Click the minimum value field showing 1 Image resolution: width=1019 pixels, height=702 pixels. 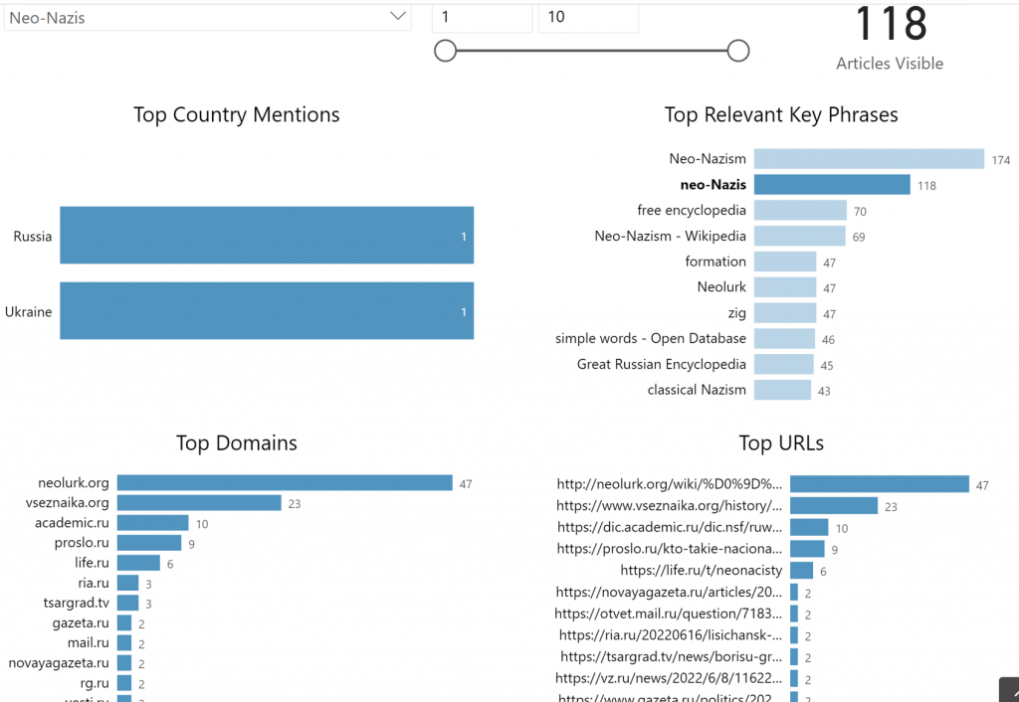pyautogui.click(x=483, y=18)
